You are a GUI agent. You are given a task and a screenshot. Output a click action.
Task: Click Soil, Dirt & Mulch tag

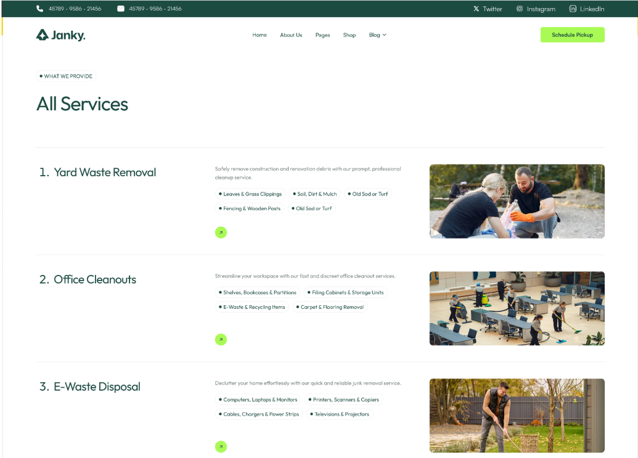tap(315, 194)
